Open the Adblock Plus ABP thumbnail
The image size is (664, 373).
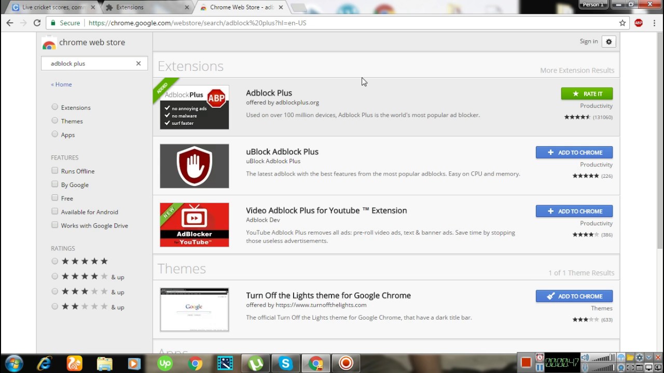click(x=194, y=107)
